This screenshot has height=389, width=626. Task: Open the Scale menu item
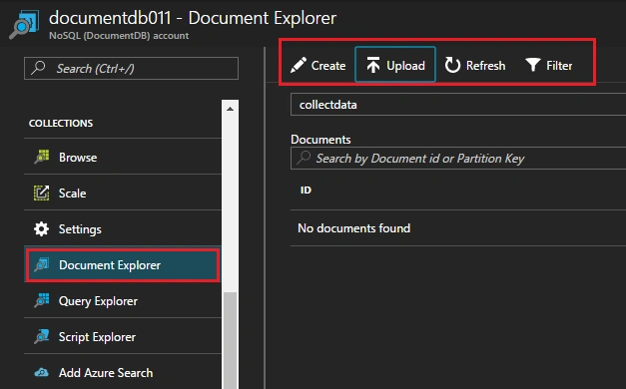tap(123, 193)
